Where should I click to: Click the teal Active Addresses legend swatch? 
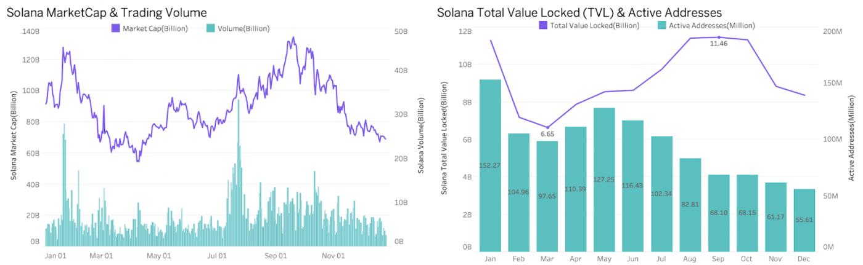(x=662, y=25)
